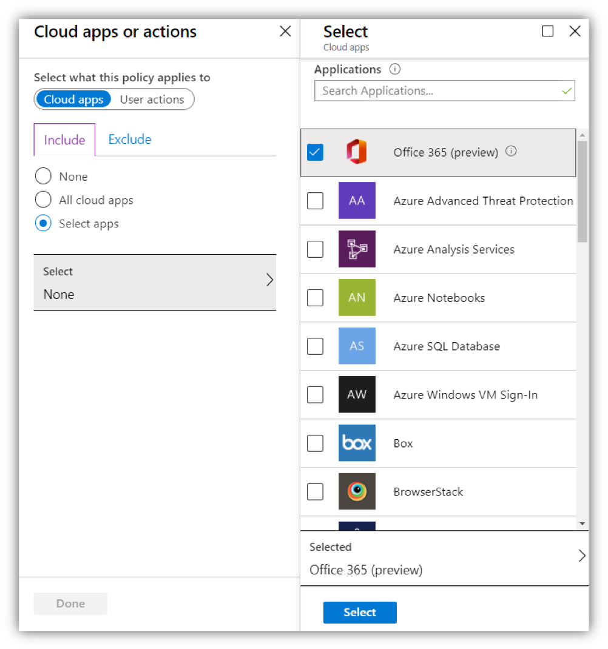The height and width of the screenshot is (649, 608).
Task: Switch to User actions mode
Action: [x=152, y=99]
